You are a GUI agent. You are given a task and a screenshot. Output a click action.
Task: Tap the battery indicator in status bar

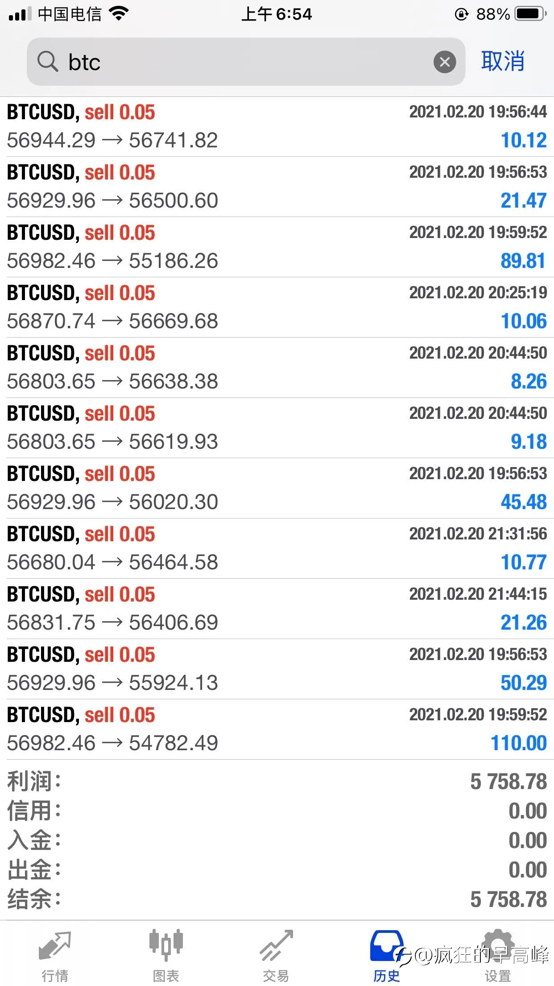[531, 14]
